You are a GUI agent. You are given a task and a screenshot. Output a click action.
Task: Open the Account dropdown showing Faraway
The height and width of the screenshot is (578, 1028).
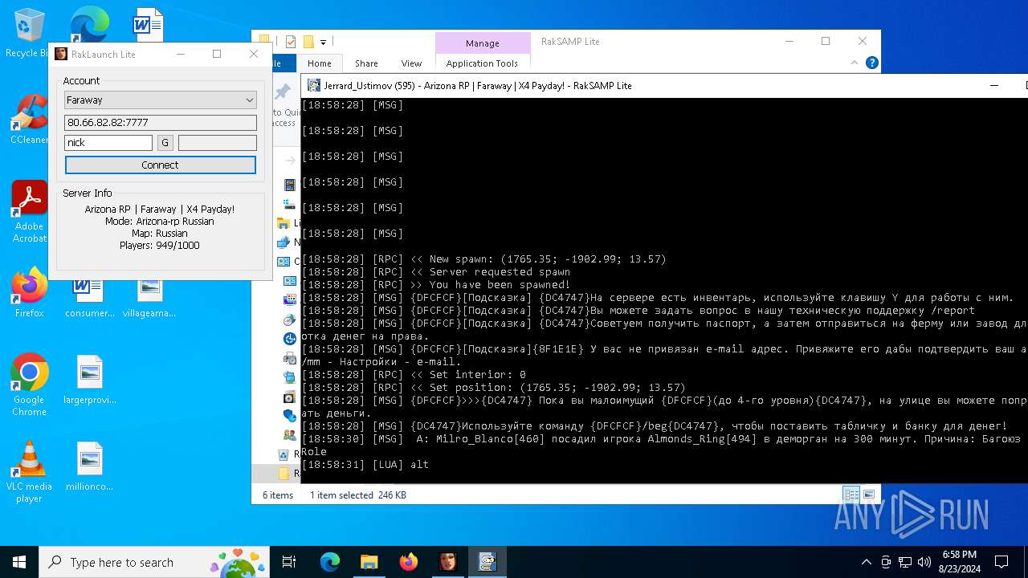pyautogui.click(x=160, y=100)
